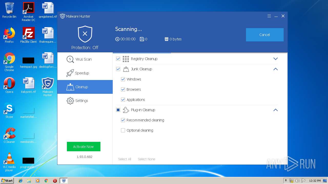Click the Activate Now button
This screenshot has height=184, width=328.
point(84,147)
